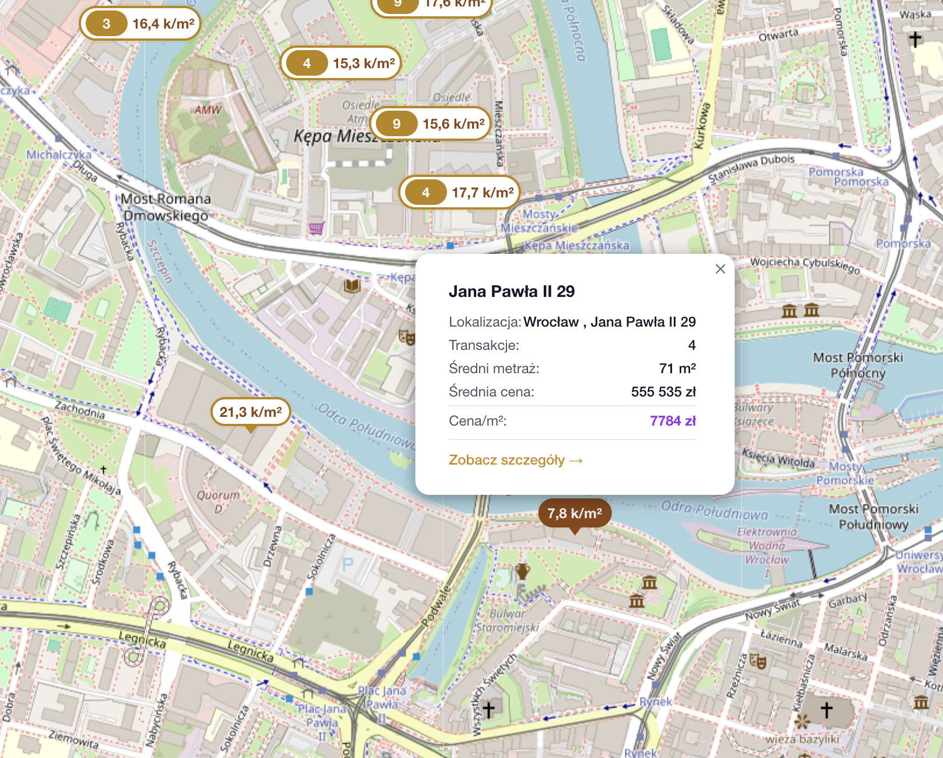Close the Jana Pawła II 29 popup
Image resolution: width=943 pixels, height=758 pixels.
click(x=720, y=269)
